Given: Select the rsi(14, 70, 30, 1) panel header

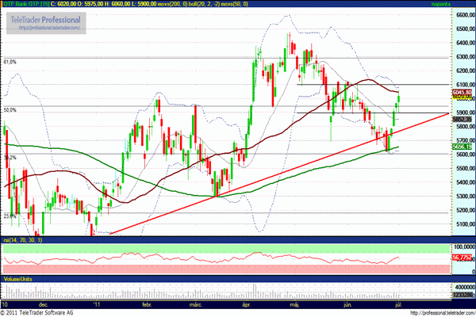Looking at the screenshot, I should (22, 239).
